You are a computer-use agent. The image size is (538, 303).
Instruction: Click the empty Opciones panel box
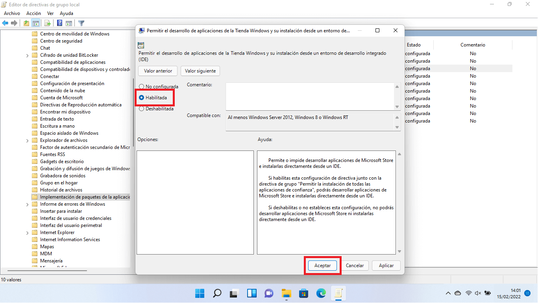[195, 203]
